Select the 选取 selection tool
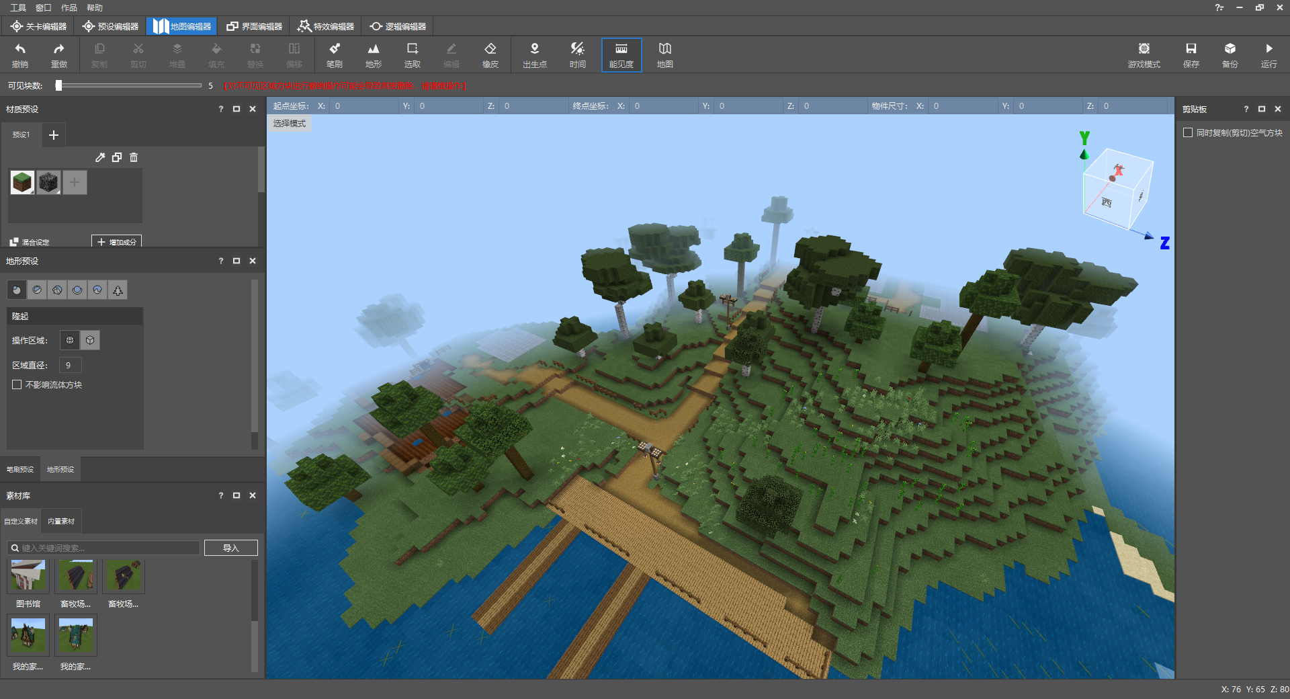 pyautogui.click(x=413, y=55)
